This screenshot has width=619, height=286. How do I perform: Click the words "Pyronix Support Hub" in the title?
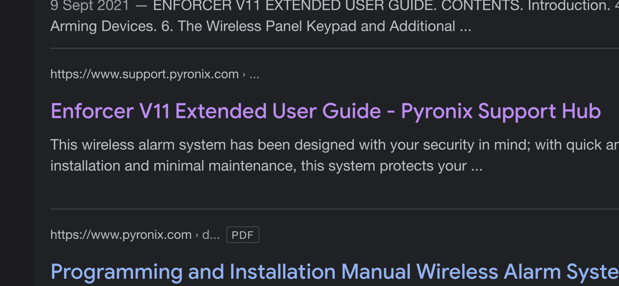click(x=501, y=111)
